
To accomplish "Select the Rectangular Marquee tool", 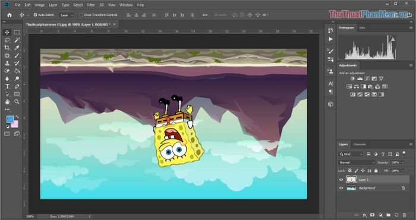I will [x=17, y=32].
